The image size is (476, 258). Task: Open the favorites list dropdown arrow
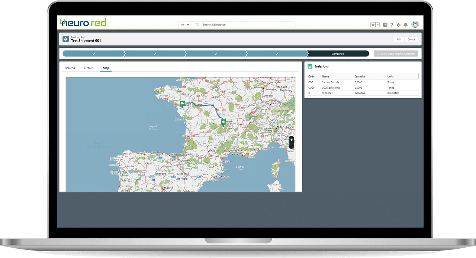(x=377, y=25)
